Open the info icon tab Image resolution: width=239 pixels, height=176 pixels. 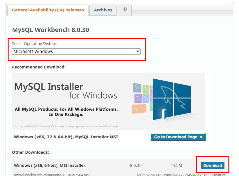(x=124, y=10)
